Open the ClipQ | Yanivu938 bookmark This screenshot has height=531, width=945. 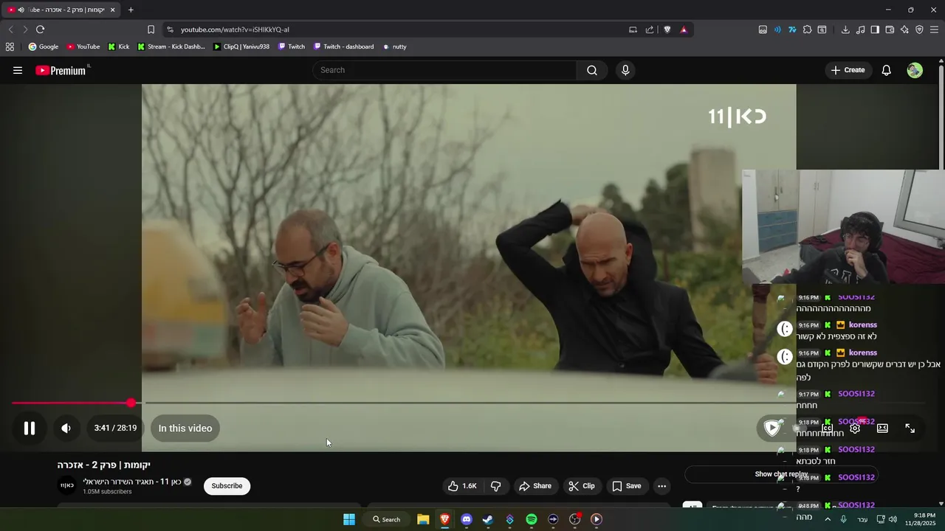pyautogui.click(x=241, y=46)
